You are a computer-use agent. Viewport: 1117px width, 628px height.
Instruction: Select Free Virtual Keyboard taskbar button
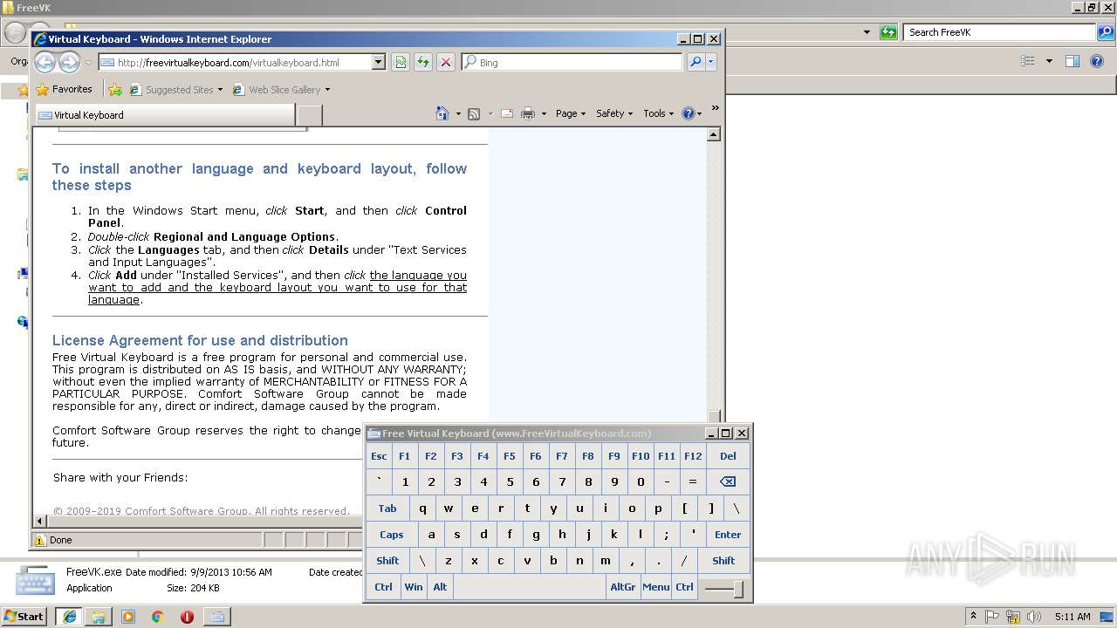(216, 617)
